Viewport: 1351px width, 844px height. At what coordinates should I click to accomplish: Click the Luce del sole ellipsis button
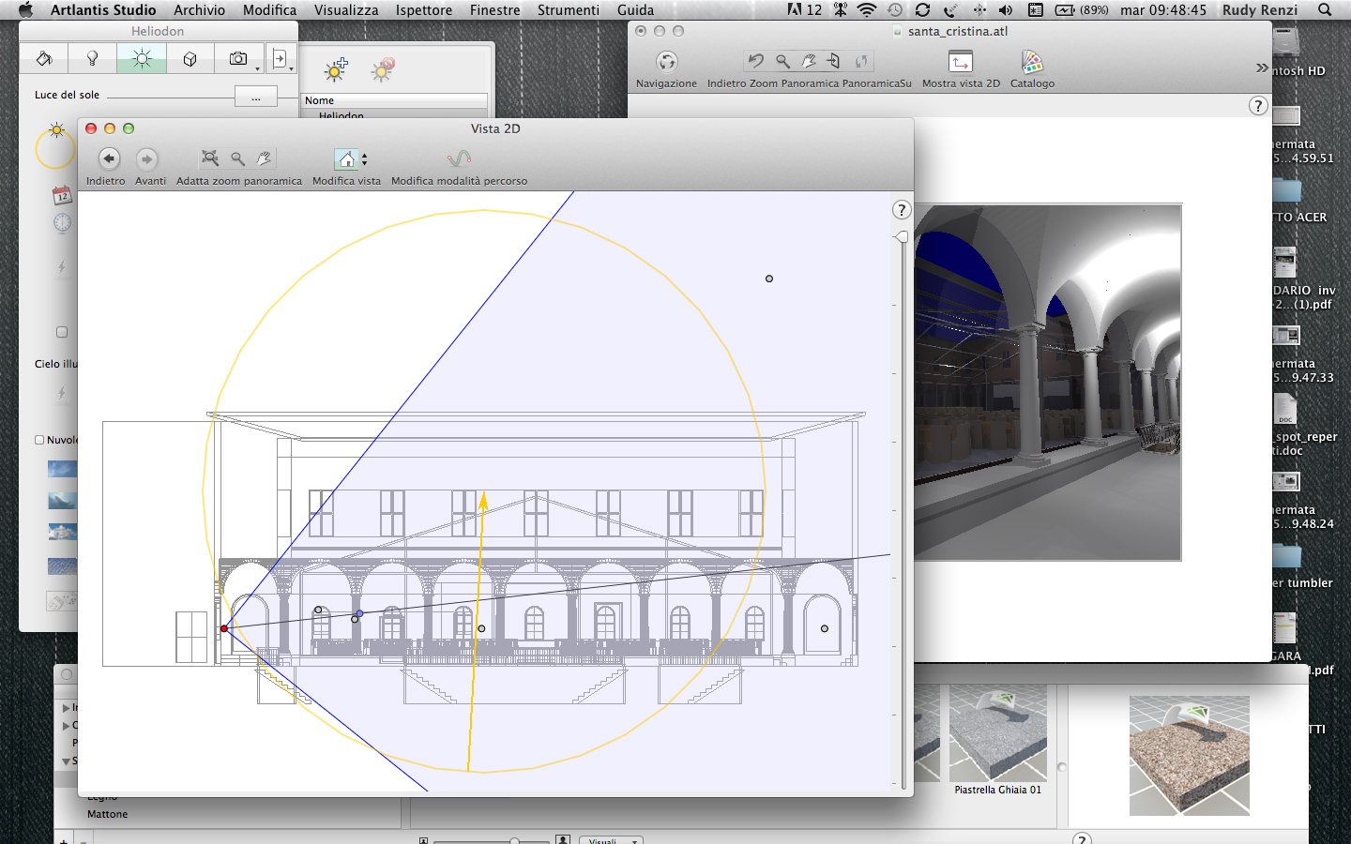tap(255, 97)
